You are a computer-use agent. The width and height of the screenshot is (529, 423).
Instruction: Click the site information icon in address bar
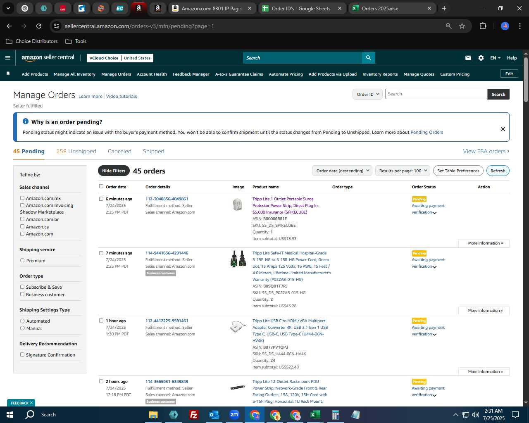coord(57,26)
